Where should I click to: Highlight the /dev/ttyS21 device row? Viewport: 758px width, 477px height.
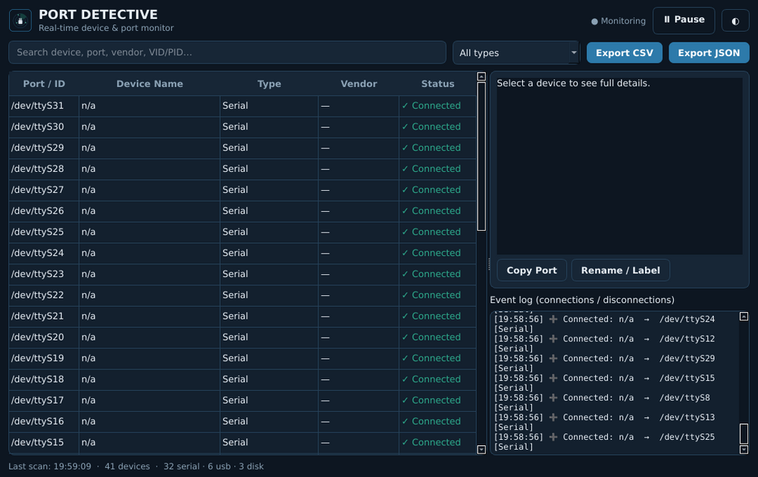(x=243, y=316)
